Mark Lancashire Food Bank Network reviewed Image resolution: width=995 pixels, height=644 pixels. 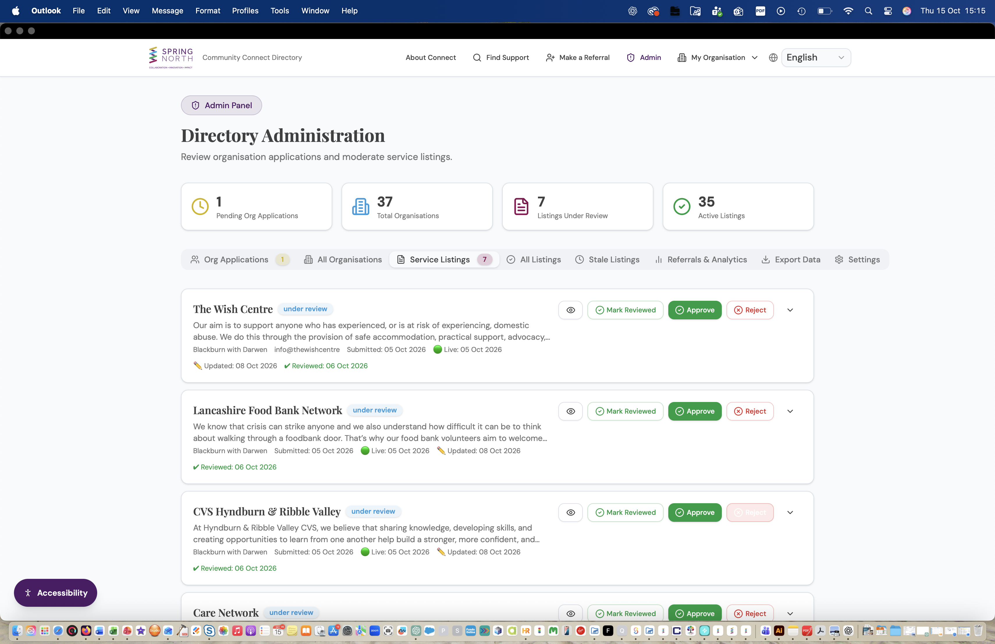click(625, 411)
